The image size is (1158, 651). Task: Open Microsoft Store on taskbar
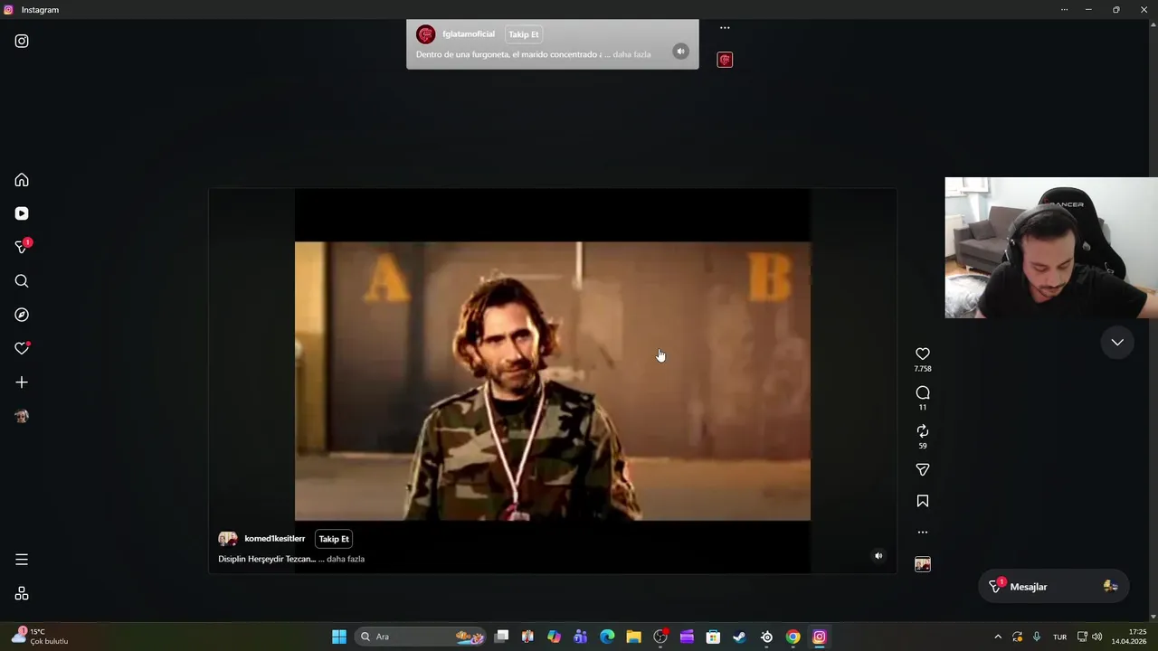click(713, 637)
